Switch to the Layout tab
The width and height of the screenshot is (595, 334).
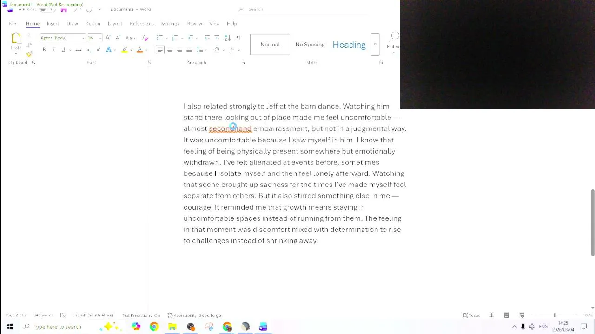click(x=115, y=23)
